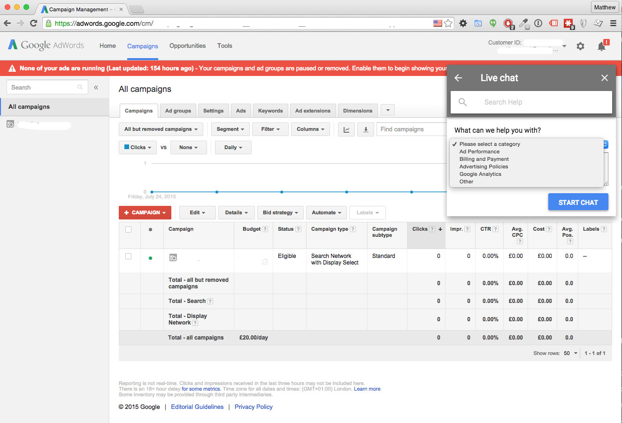Switch to the Dimensions tab

358,111
